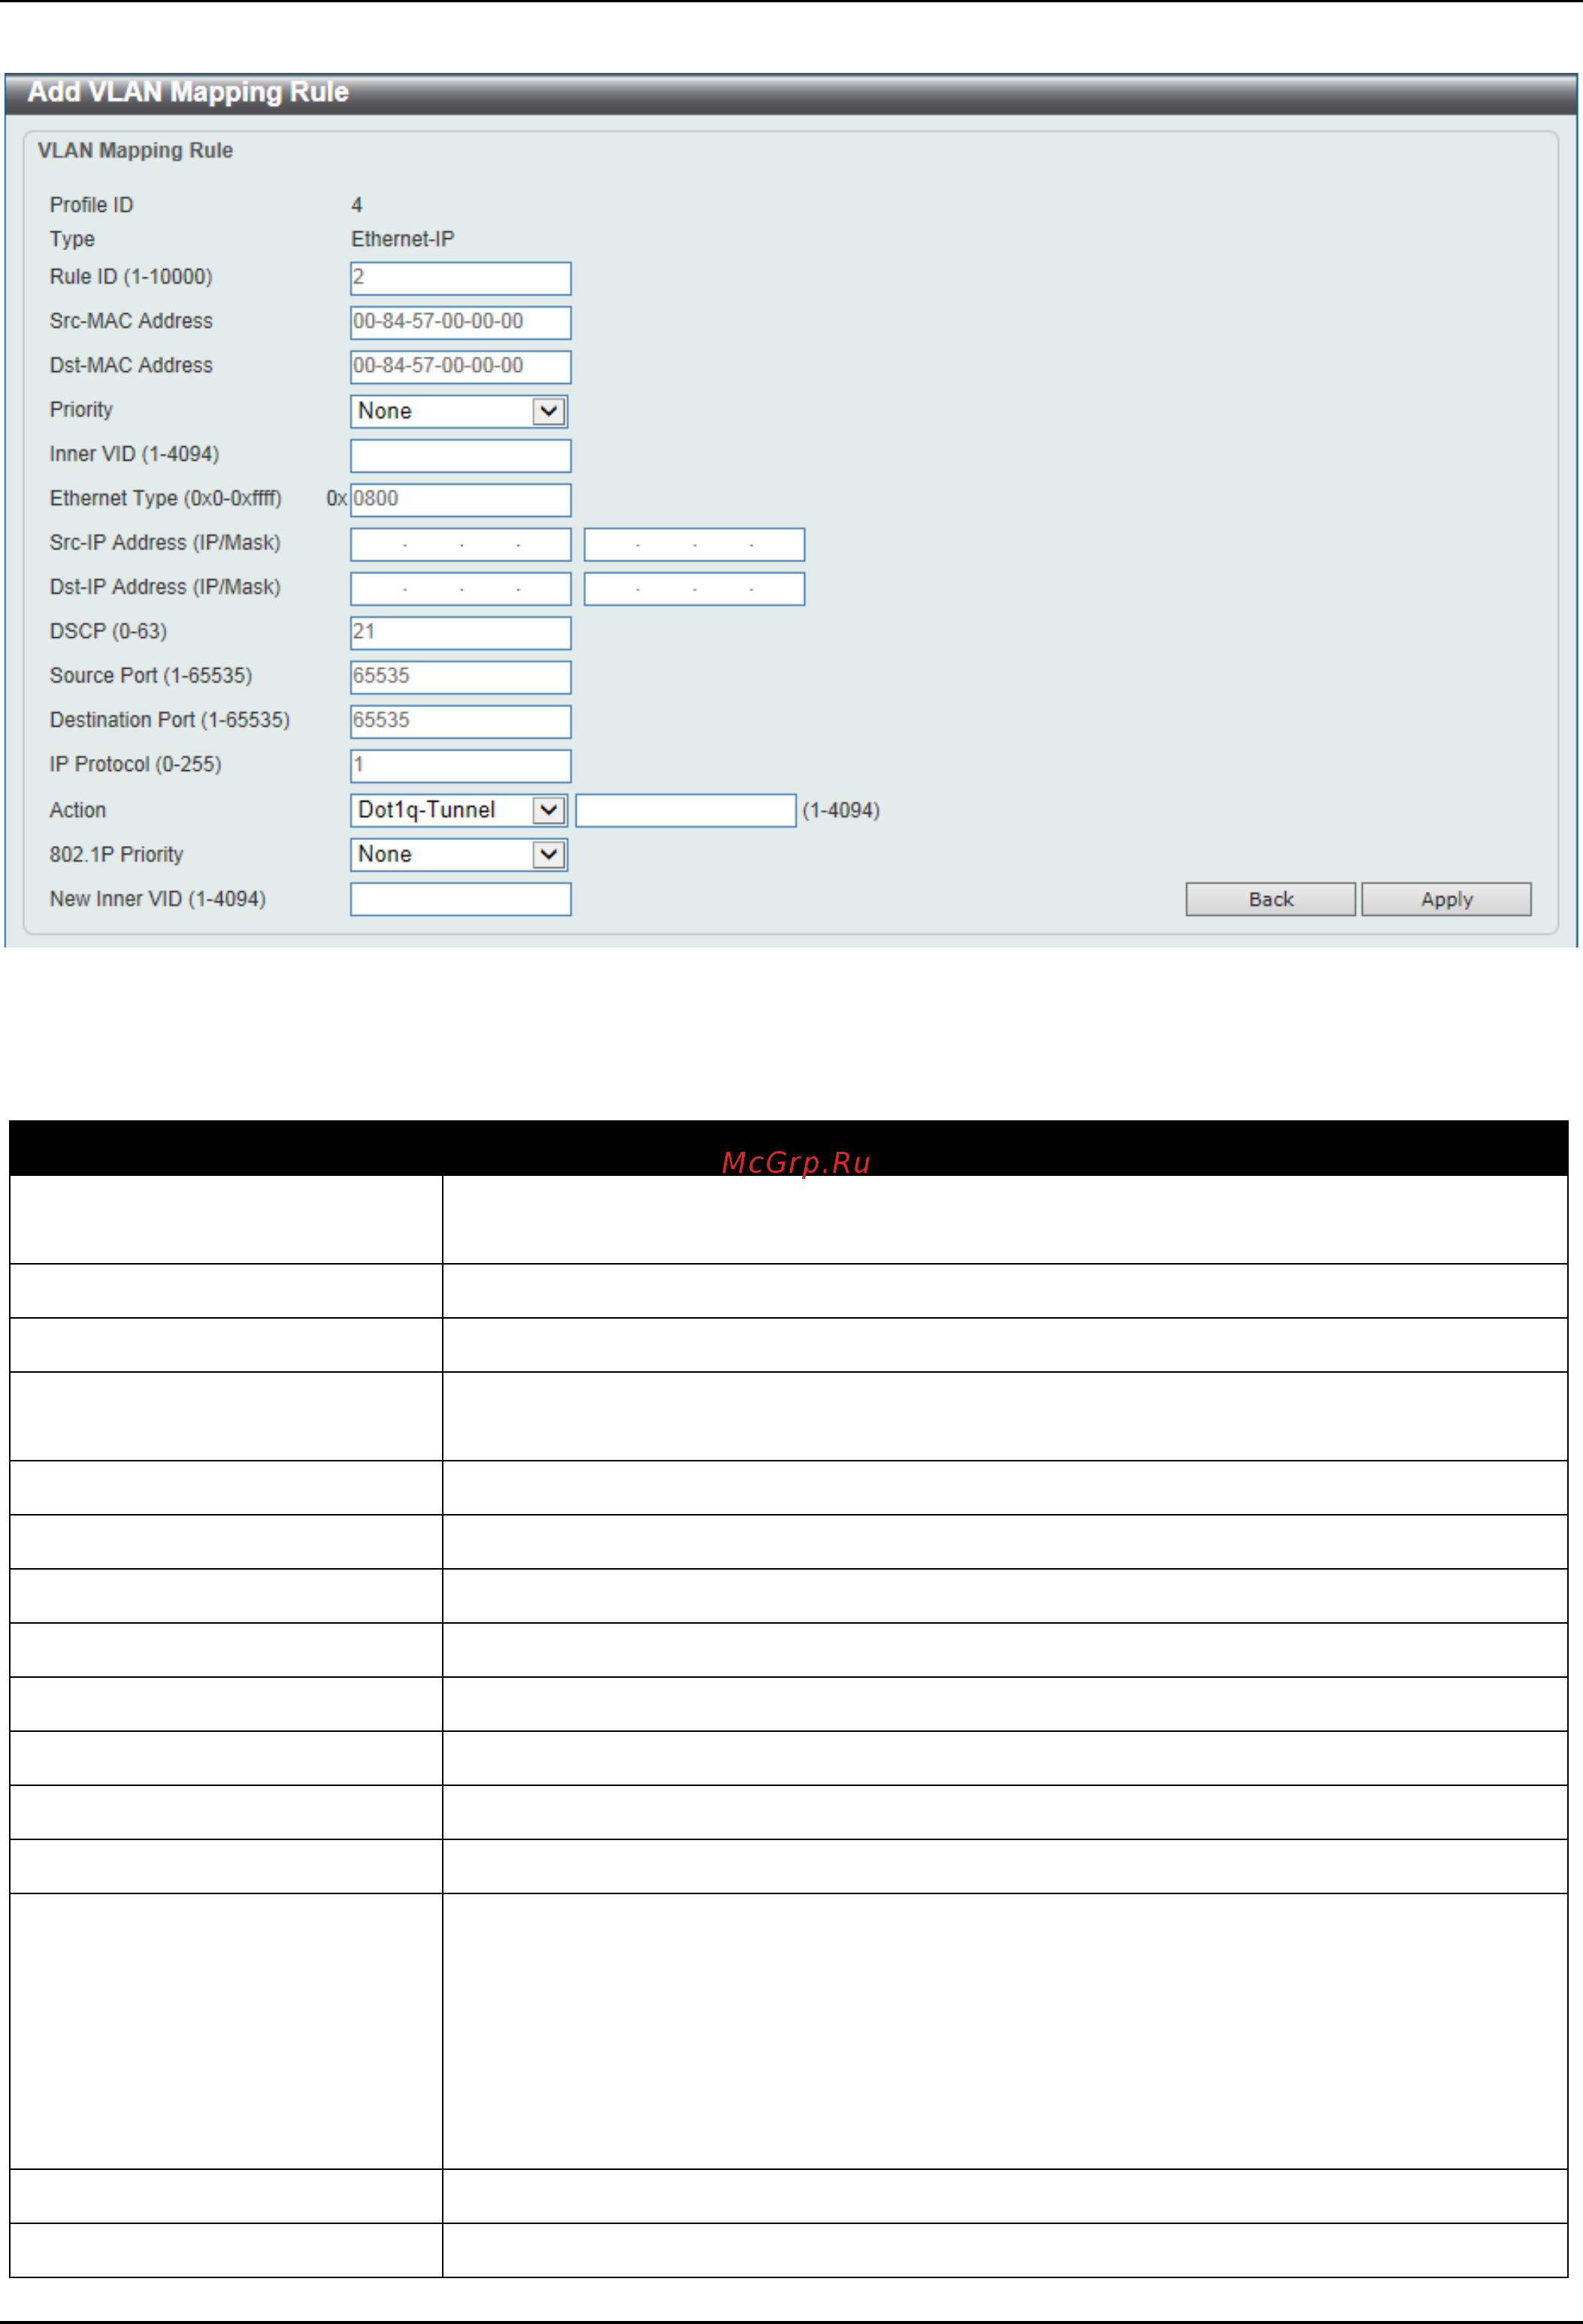Click the Back button
This screenshot has height=2324, width=1583.
click(1271, 899)
